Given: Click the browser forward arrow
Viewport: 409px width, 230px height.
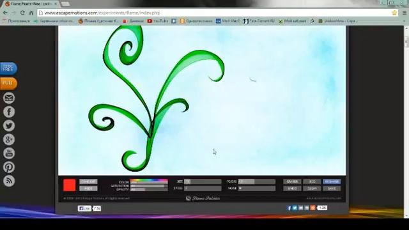Looking at the screenshot, I should pos(14,13).
